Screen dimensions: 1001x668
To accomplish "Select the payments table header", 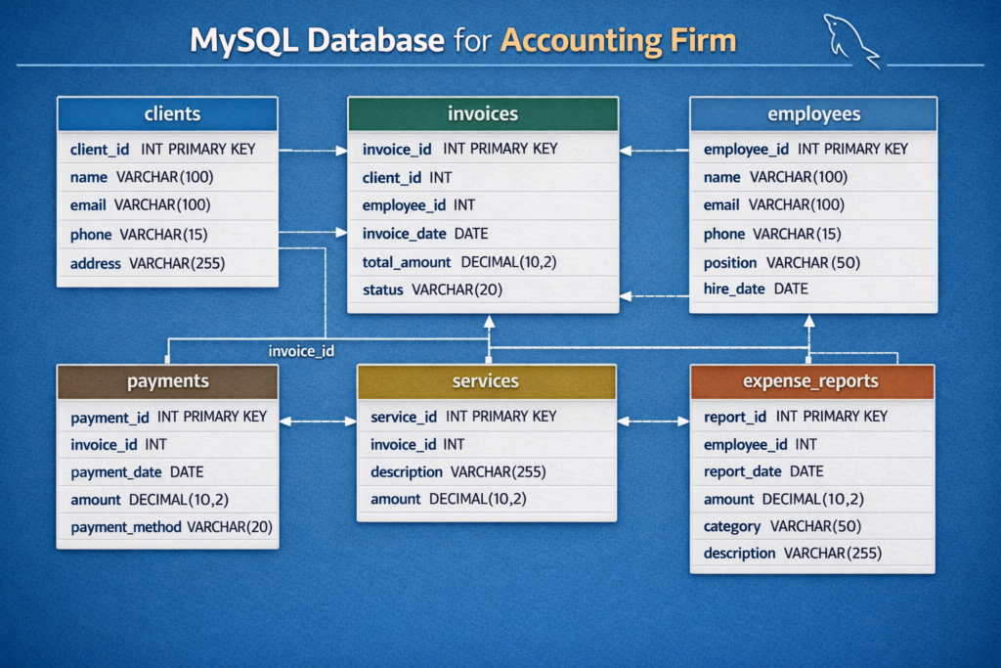I will coord(167,380).
